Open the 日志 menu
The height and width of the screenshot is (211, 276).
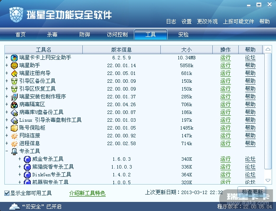[171, 22]
